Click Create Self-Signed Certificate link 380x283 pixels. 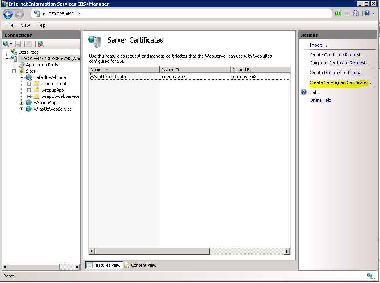pos(340,82)
